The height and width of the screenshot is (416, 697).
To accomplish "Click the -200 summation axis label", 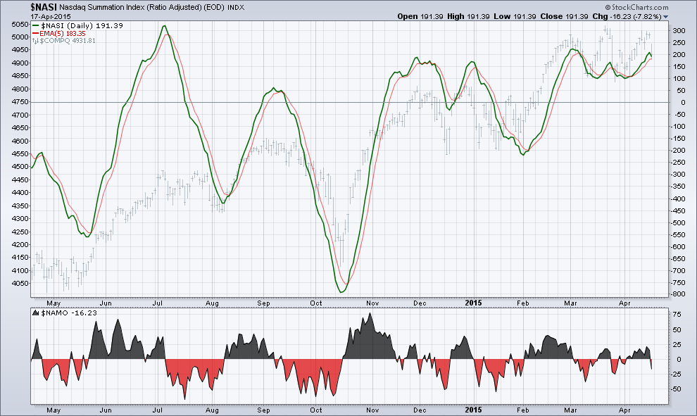I will tap(677, 150).
